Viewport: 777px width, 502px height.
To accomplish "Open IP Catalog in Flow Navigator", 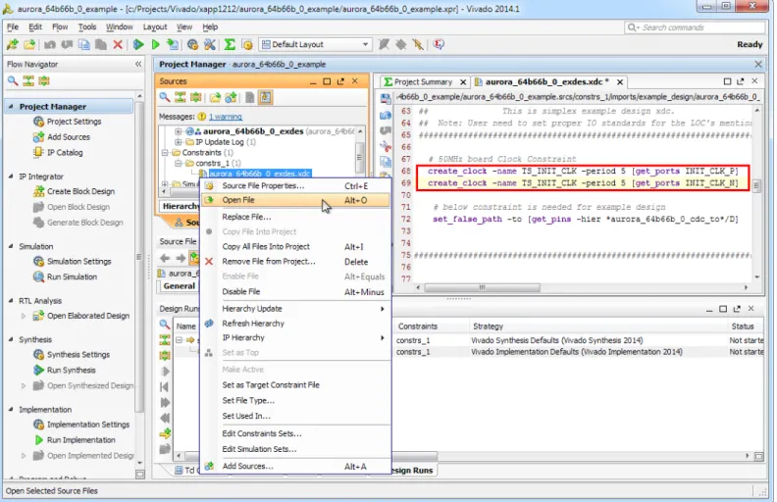I will pyautogui.click(x=65, y=153).
